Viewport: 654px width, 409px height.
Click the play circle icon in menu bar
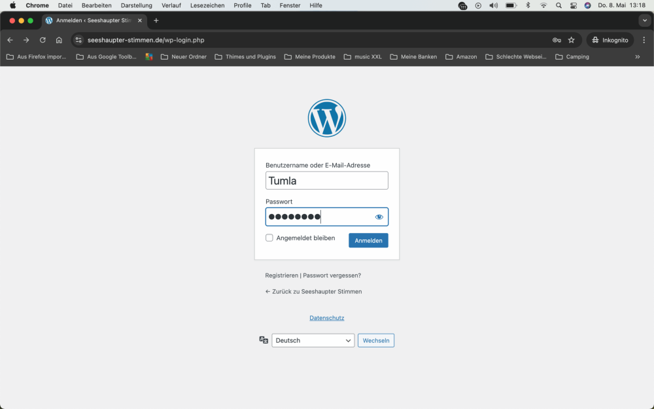tap(478, 5)
